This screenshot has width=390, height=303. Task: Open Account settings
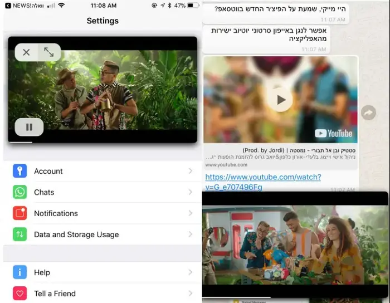tap(103, 171)
